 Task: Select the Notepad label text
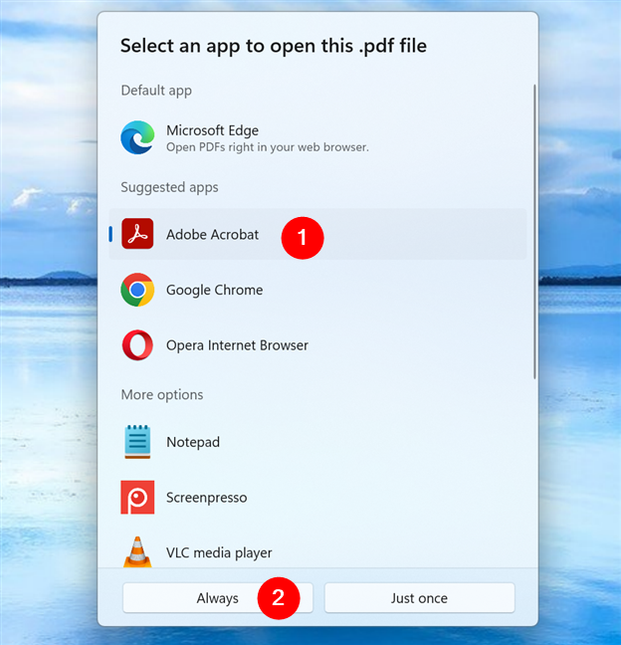193,442
